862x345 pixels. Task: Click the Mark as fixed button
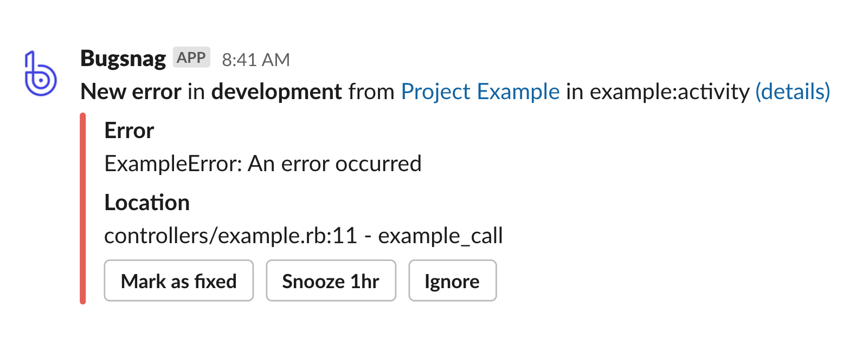tap(179, 281)
